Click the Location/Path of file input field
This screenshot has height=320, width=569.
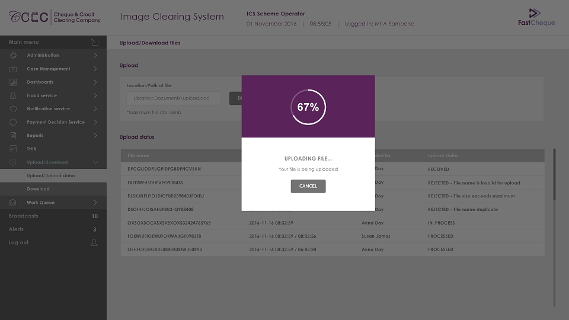[174, 98]
